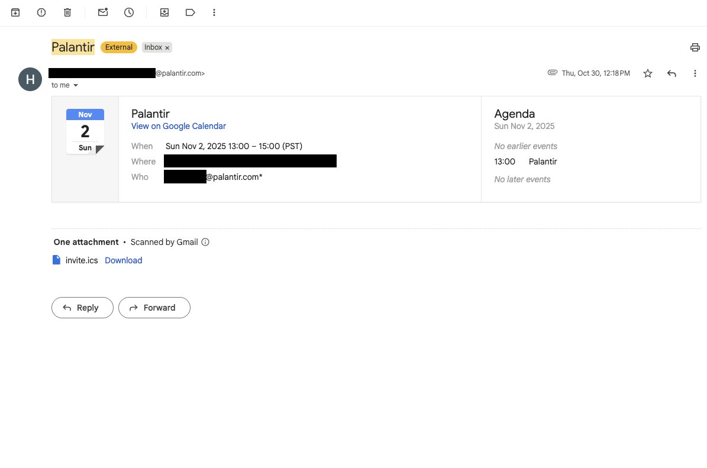Snooze this email with clock icon
The height and width of the screenshot is (468, 707).
click(x=129, y=12)
